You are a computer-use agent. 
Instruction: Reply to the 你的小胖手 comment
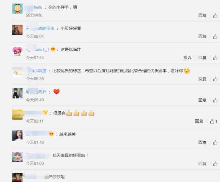coord(202,15)
